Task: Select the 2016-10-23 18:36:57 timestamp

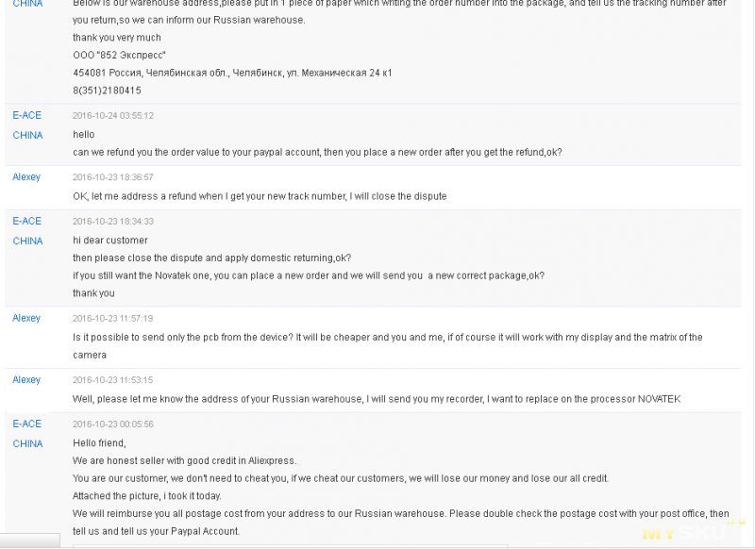Action: [x=113, y=177]
